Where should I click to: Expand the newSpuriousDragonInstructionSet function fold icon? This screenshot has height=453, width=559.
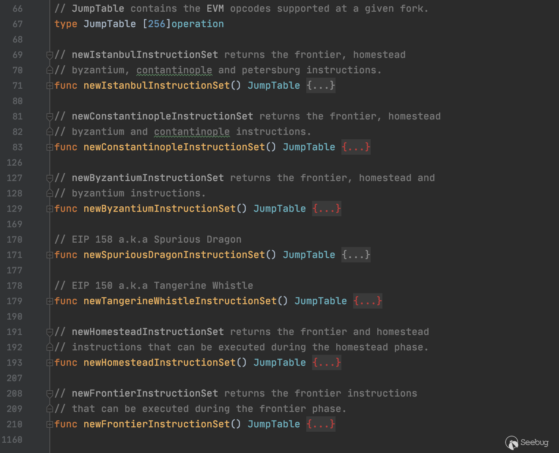pos(49,255)
